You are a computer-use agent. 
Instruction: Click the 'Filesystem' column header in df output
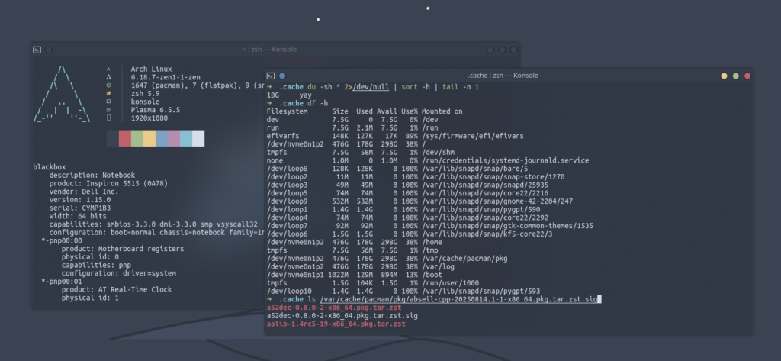pyautogui.click(x=285, y=111)
